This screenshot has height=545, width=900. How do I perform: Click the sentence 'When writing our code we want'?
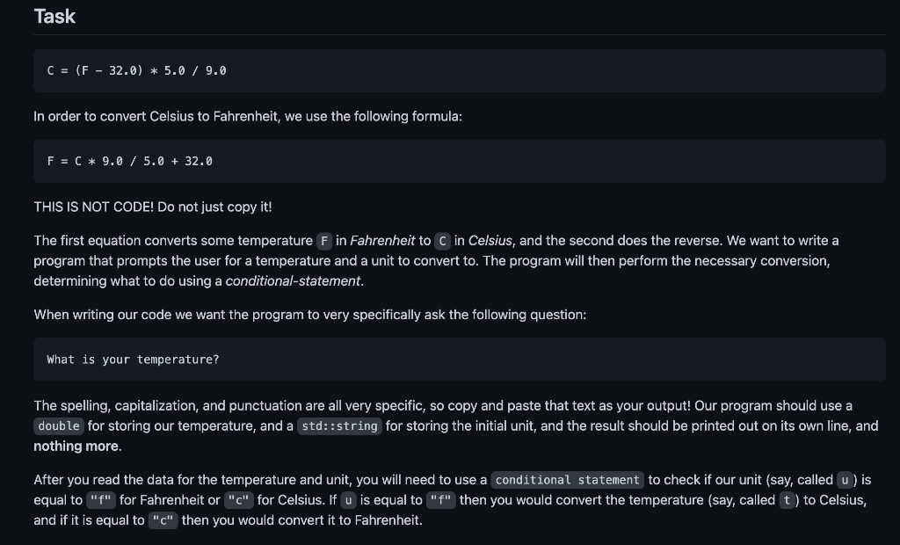[x=310, y=315]
